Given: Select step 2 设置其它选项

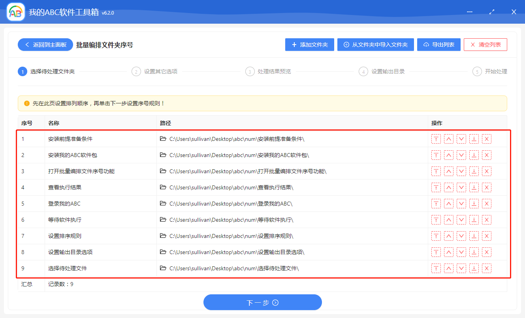Looking at the screenshot, I should click(136, 71).
